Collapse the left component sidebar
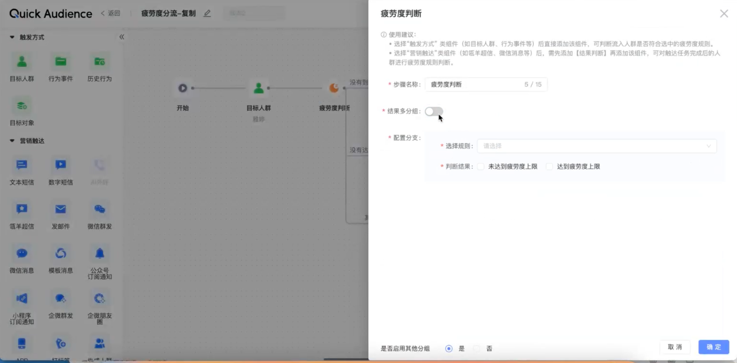 pyautogui.click(x=122, y=37)
